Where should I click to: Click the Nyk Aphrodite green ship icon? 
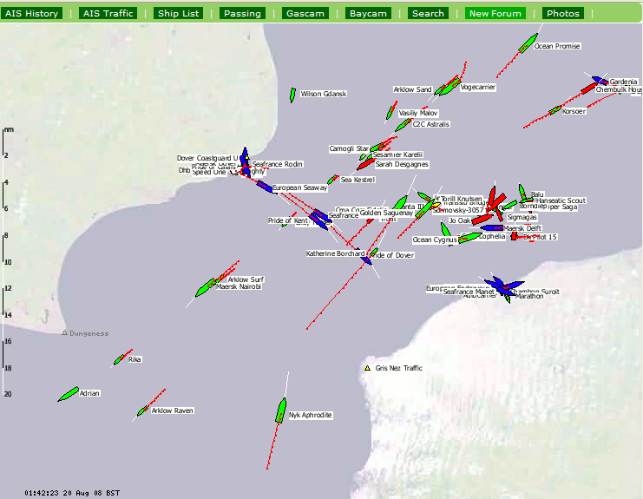click(x=281, y=410)
